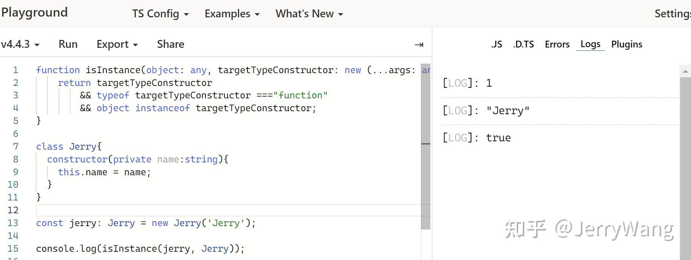Click the Share button
Image resolution: width=691 pixels, height=260 pixels.
click(x=170, y=44)
